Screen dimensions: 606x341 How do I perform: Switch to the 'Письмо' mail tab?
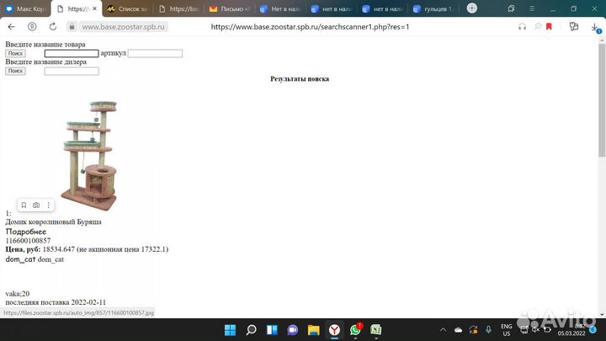[227, 9]
